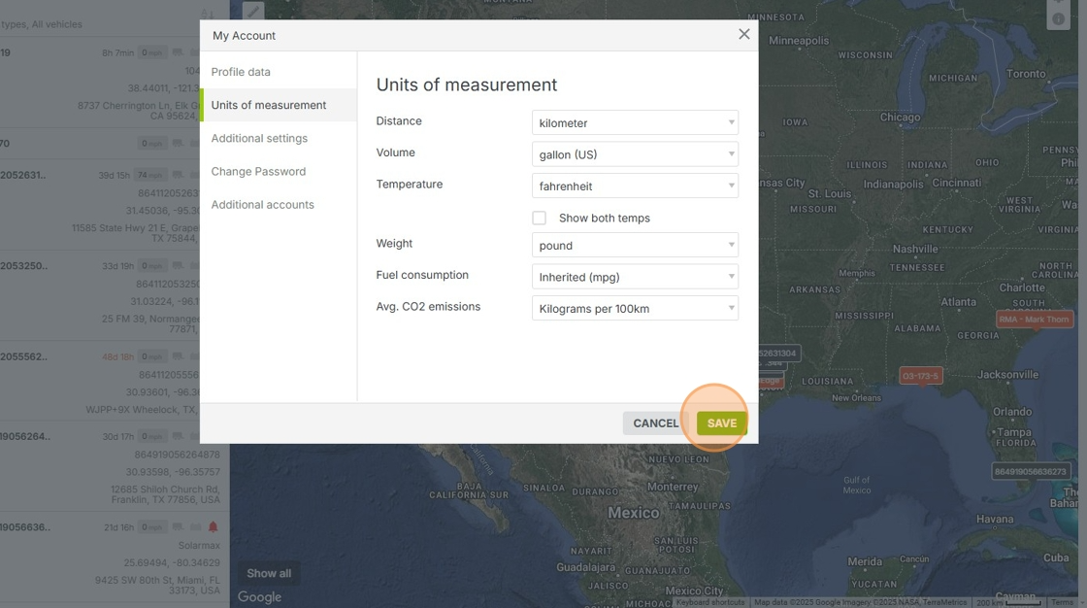Click the 48d 18h duration text
Screen dimensions: 1087x608
click(x=117, y=356)
